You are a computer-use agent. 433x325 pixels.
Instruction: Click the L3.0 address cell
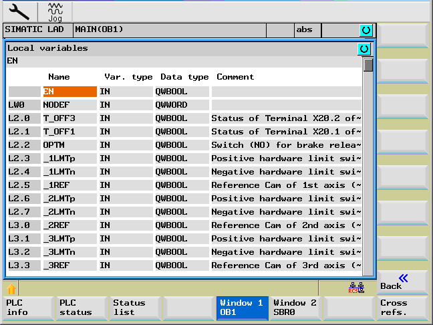coord(24,225)
